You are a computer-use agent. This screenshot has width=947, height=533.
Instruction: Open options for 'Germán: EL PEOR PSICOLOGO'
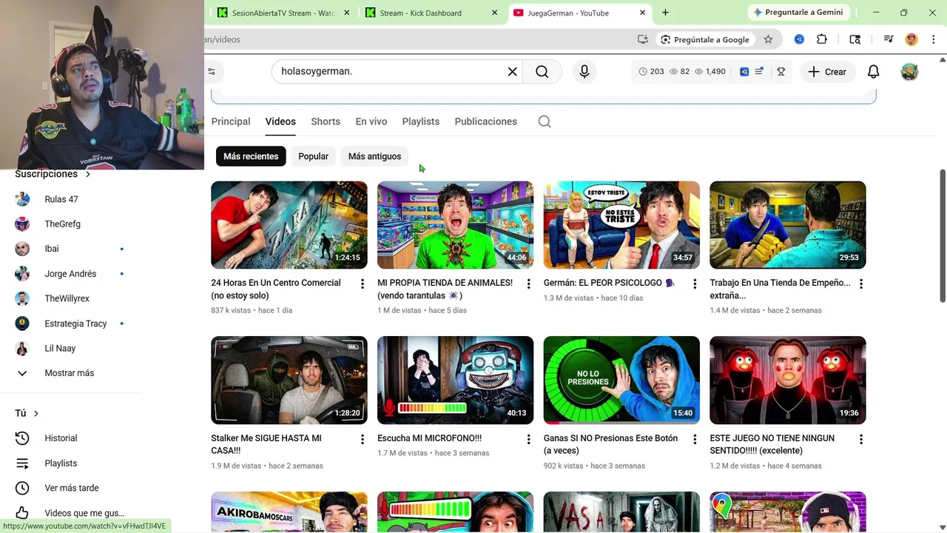click(x=695, y=284)
